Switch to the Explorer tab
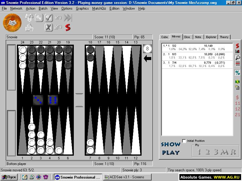This screenshot has height=181, width=242. click(x=211, y=37)
